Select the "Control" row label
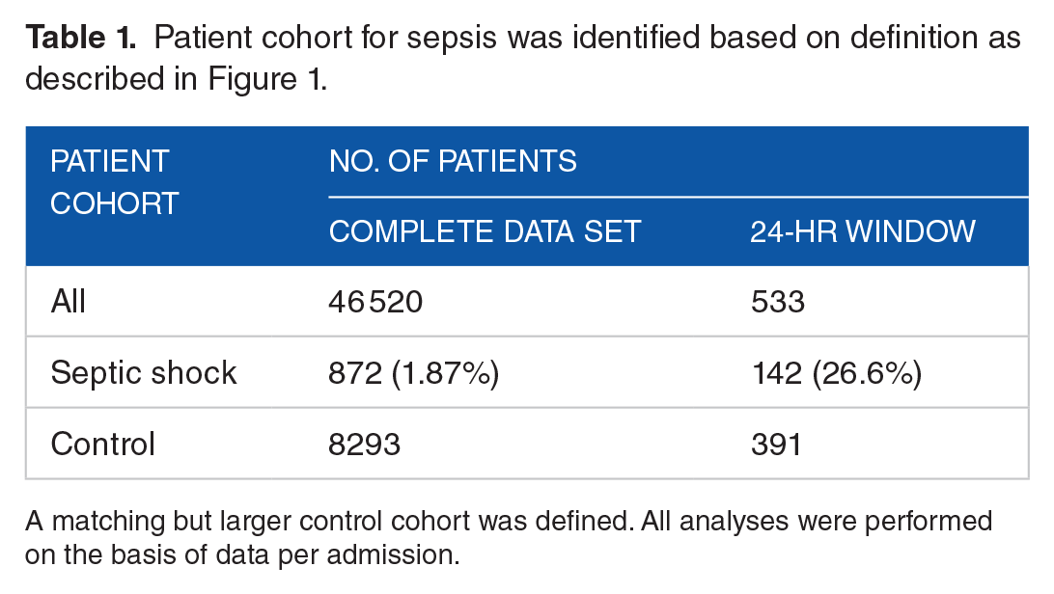Screen dimensions: 1054x594 click(102, 444)
